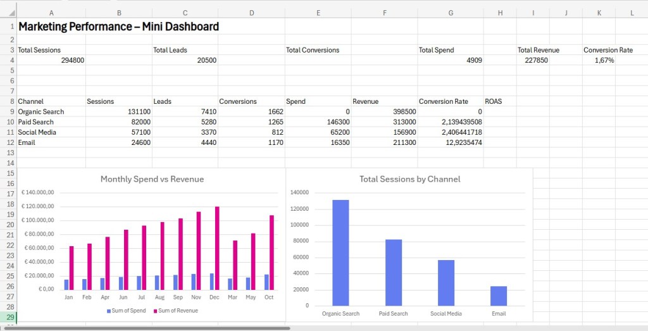648x331 pixels.
Task: Select the 131100 sessions cell
Action: click(x=119, y=111)
